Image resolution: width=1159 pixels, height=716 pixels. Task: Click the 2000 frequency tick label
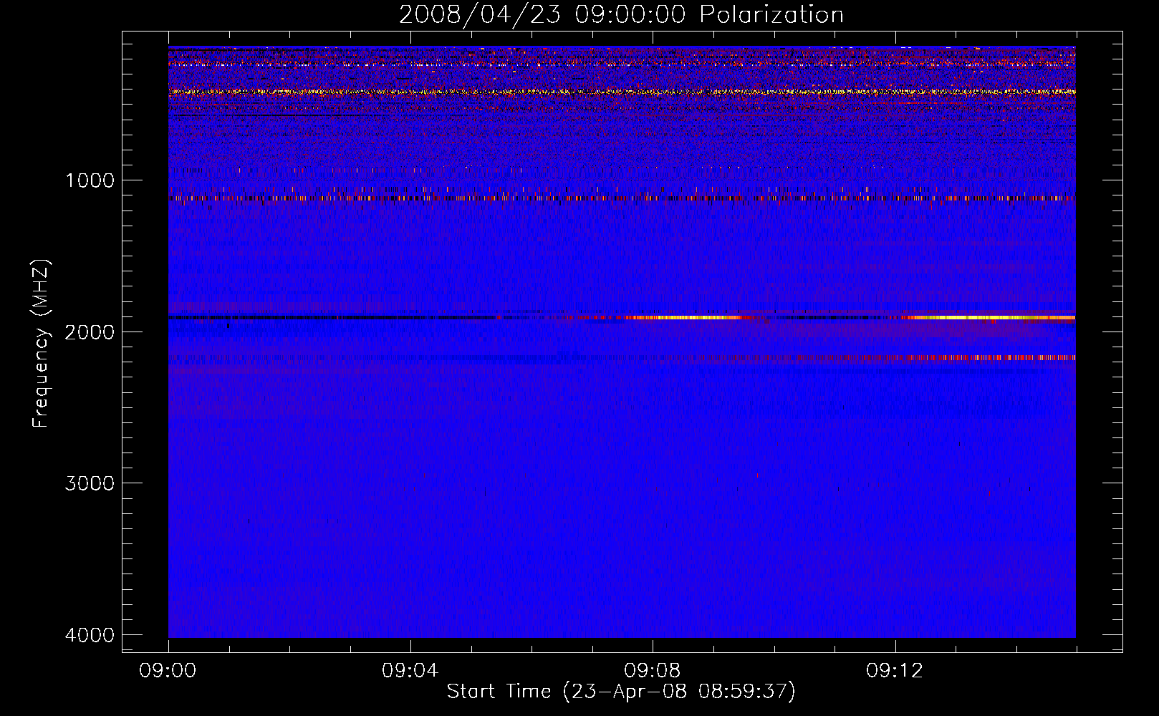[x=90, y=332]
